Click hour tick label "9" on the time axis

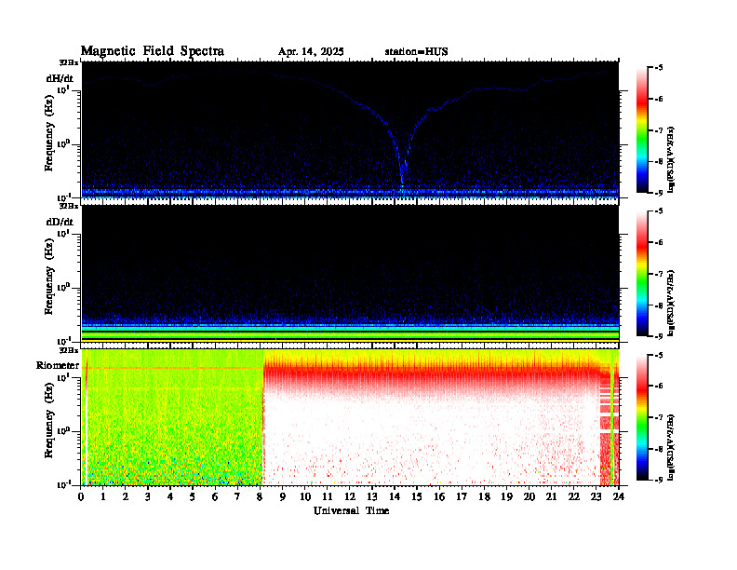[x=283, y=497]
